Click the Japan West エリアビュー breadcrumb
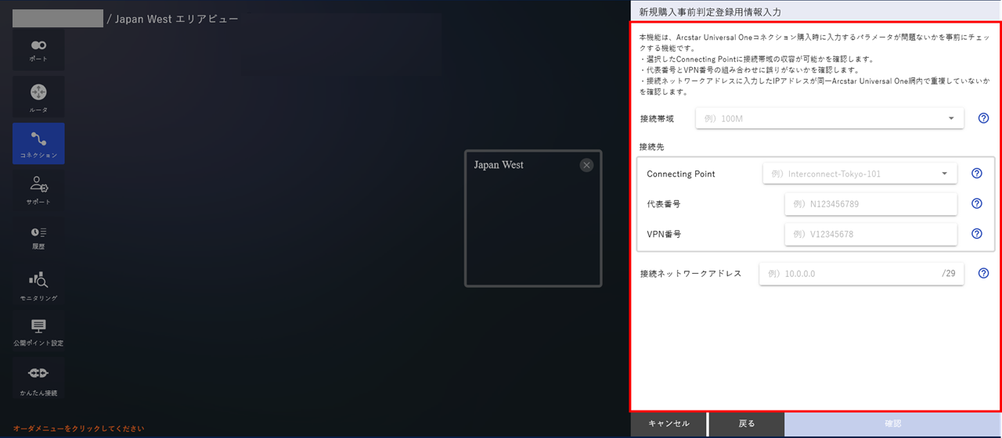 (177, 19)
